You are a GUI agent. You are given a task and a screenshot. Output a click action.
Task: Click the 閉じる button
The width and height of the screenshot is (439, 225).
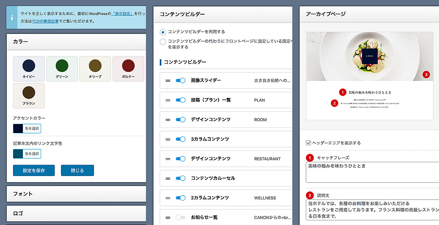[x=77, y=171]
